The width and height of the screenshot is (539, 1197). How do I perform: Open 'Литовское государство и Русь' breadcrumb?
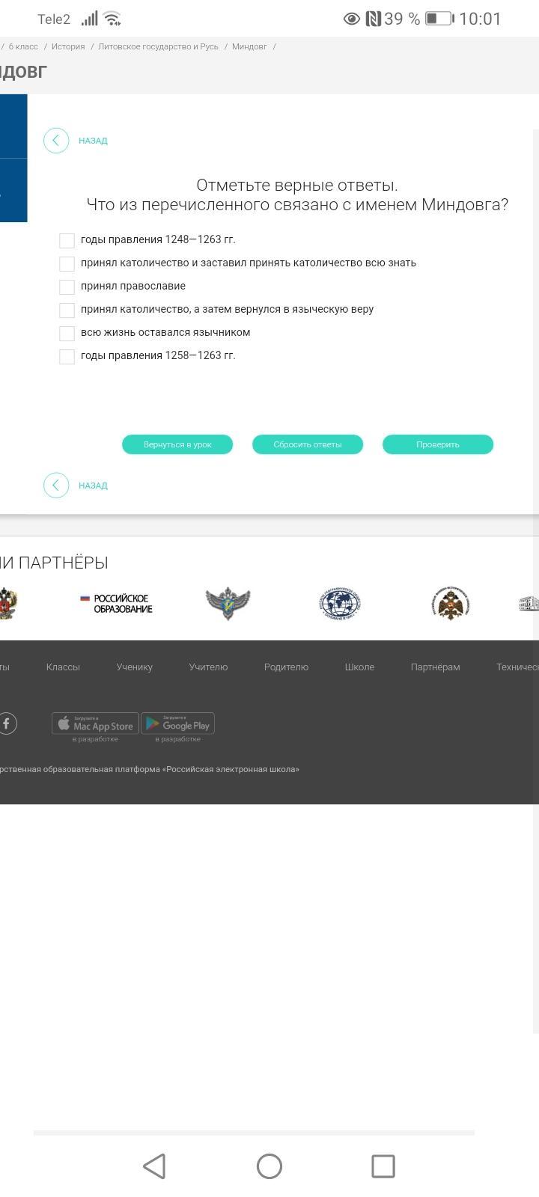pyautogui.click(x=158, y=46)
